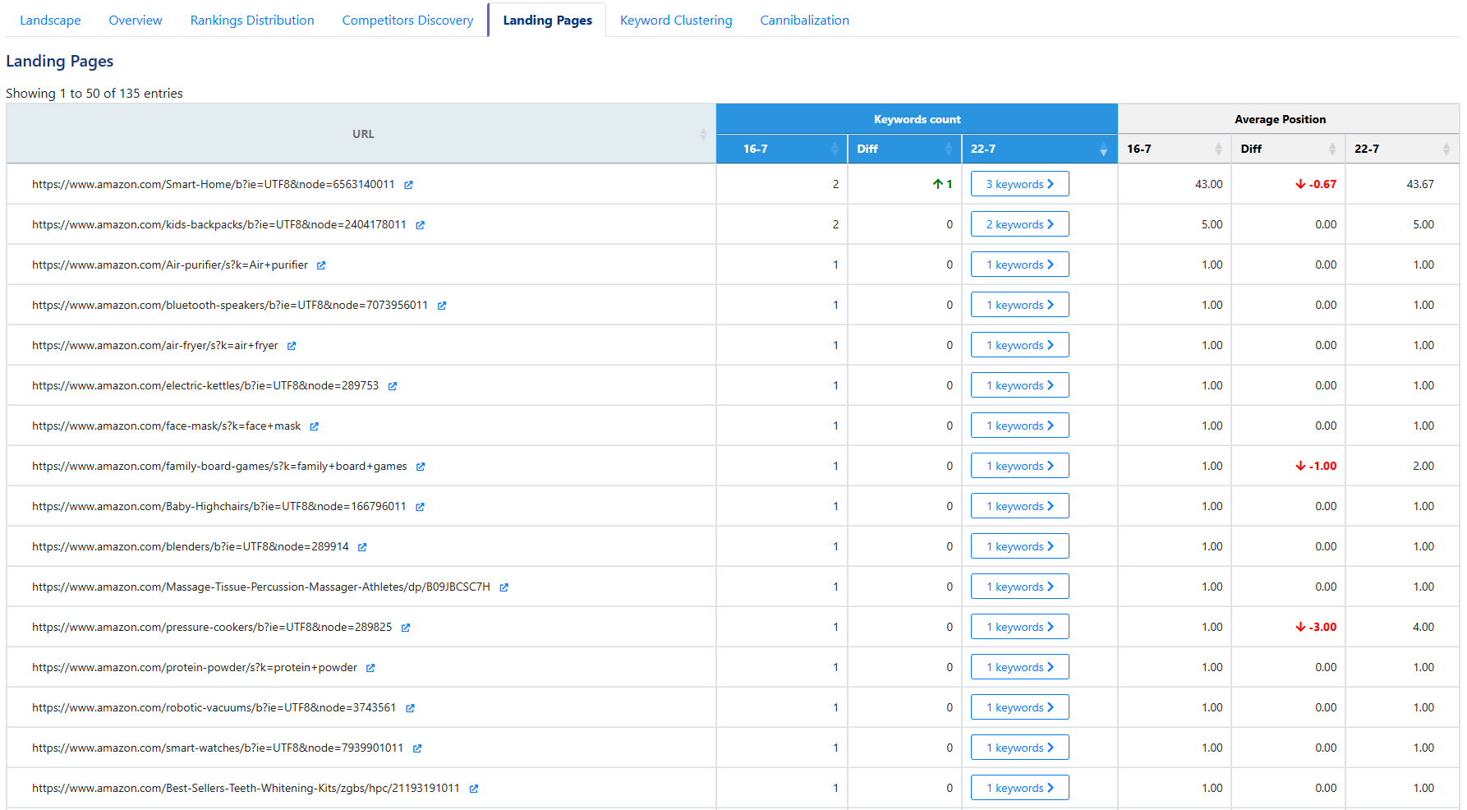1467x810 pixels.
Task: Open external link icon for face-mask URL
Action: tap(315, 426)
